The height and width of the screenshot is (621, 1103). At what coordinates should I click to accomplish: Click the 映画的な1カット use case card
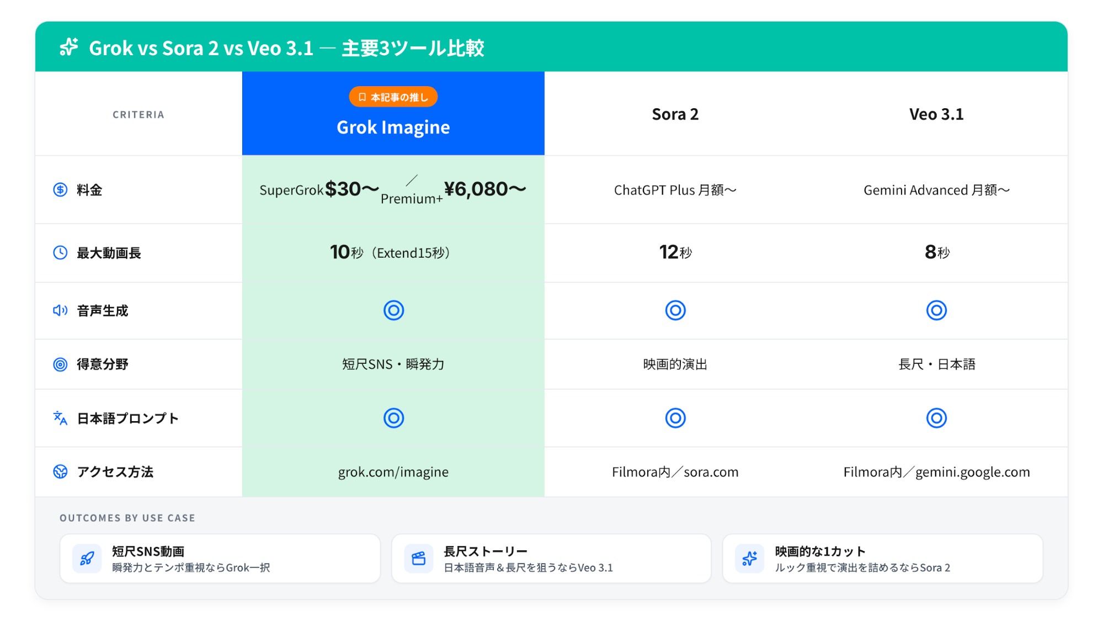(x=883, y=559)
